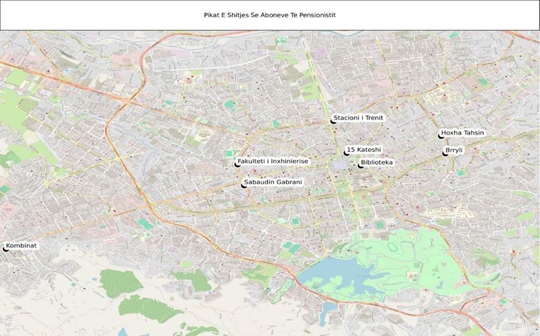Click the 15 Kateshi marker dot
Image resolution: width=540 pixels, height=336 pixels.
pyautogui.click(x=346, y=153)
